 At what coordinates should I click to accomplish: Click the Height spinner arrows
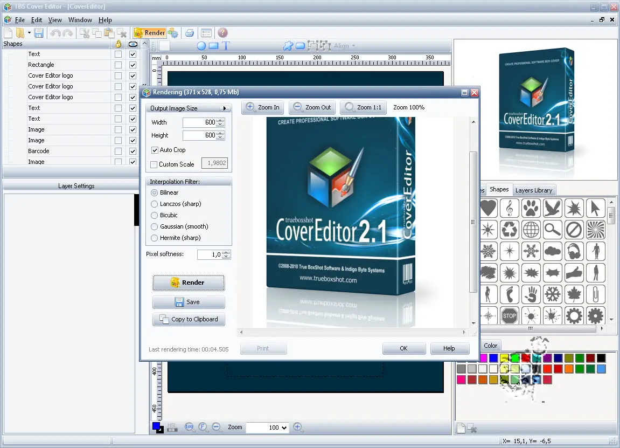(221, 135)
